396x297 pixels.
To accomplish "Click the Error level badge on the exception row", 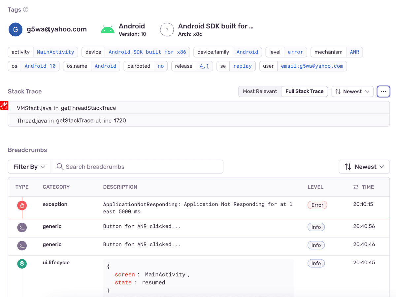I will point(317,205).
